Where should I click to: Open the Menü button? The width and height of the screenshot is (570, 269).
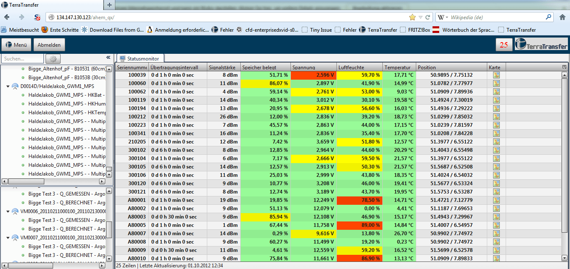click(16, 45)
